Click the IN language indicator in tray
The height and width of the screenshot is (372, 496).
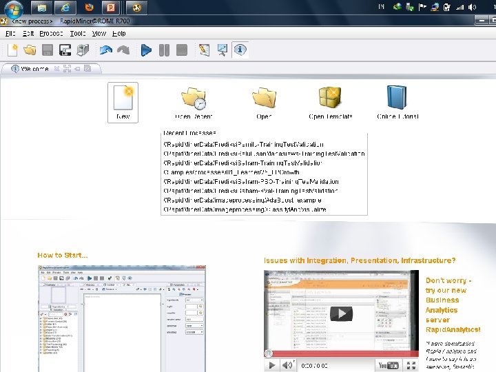click(381, 7)
